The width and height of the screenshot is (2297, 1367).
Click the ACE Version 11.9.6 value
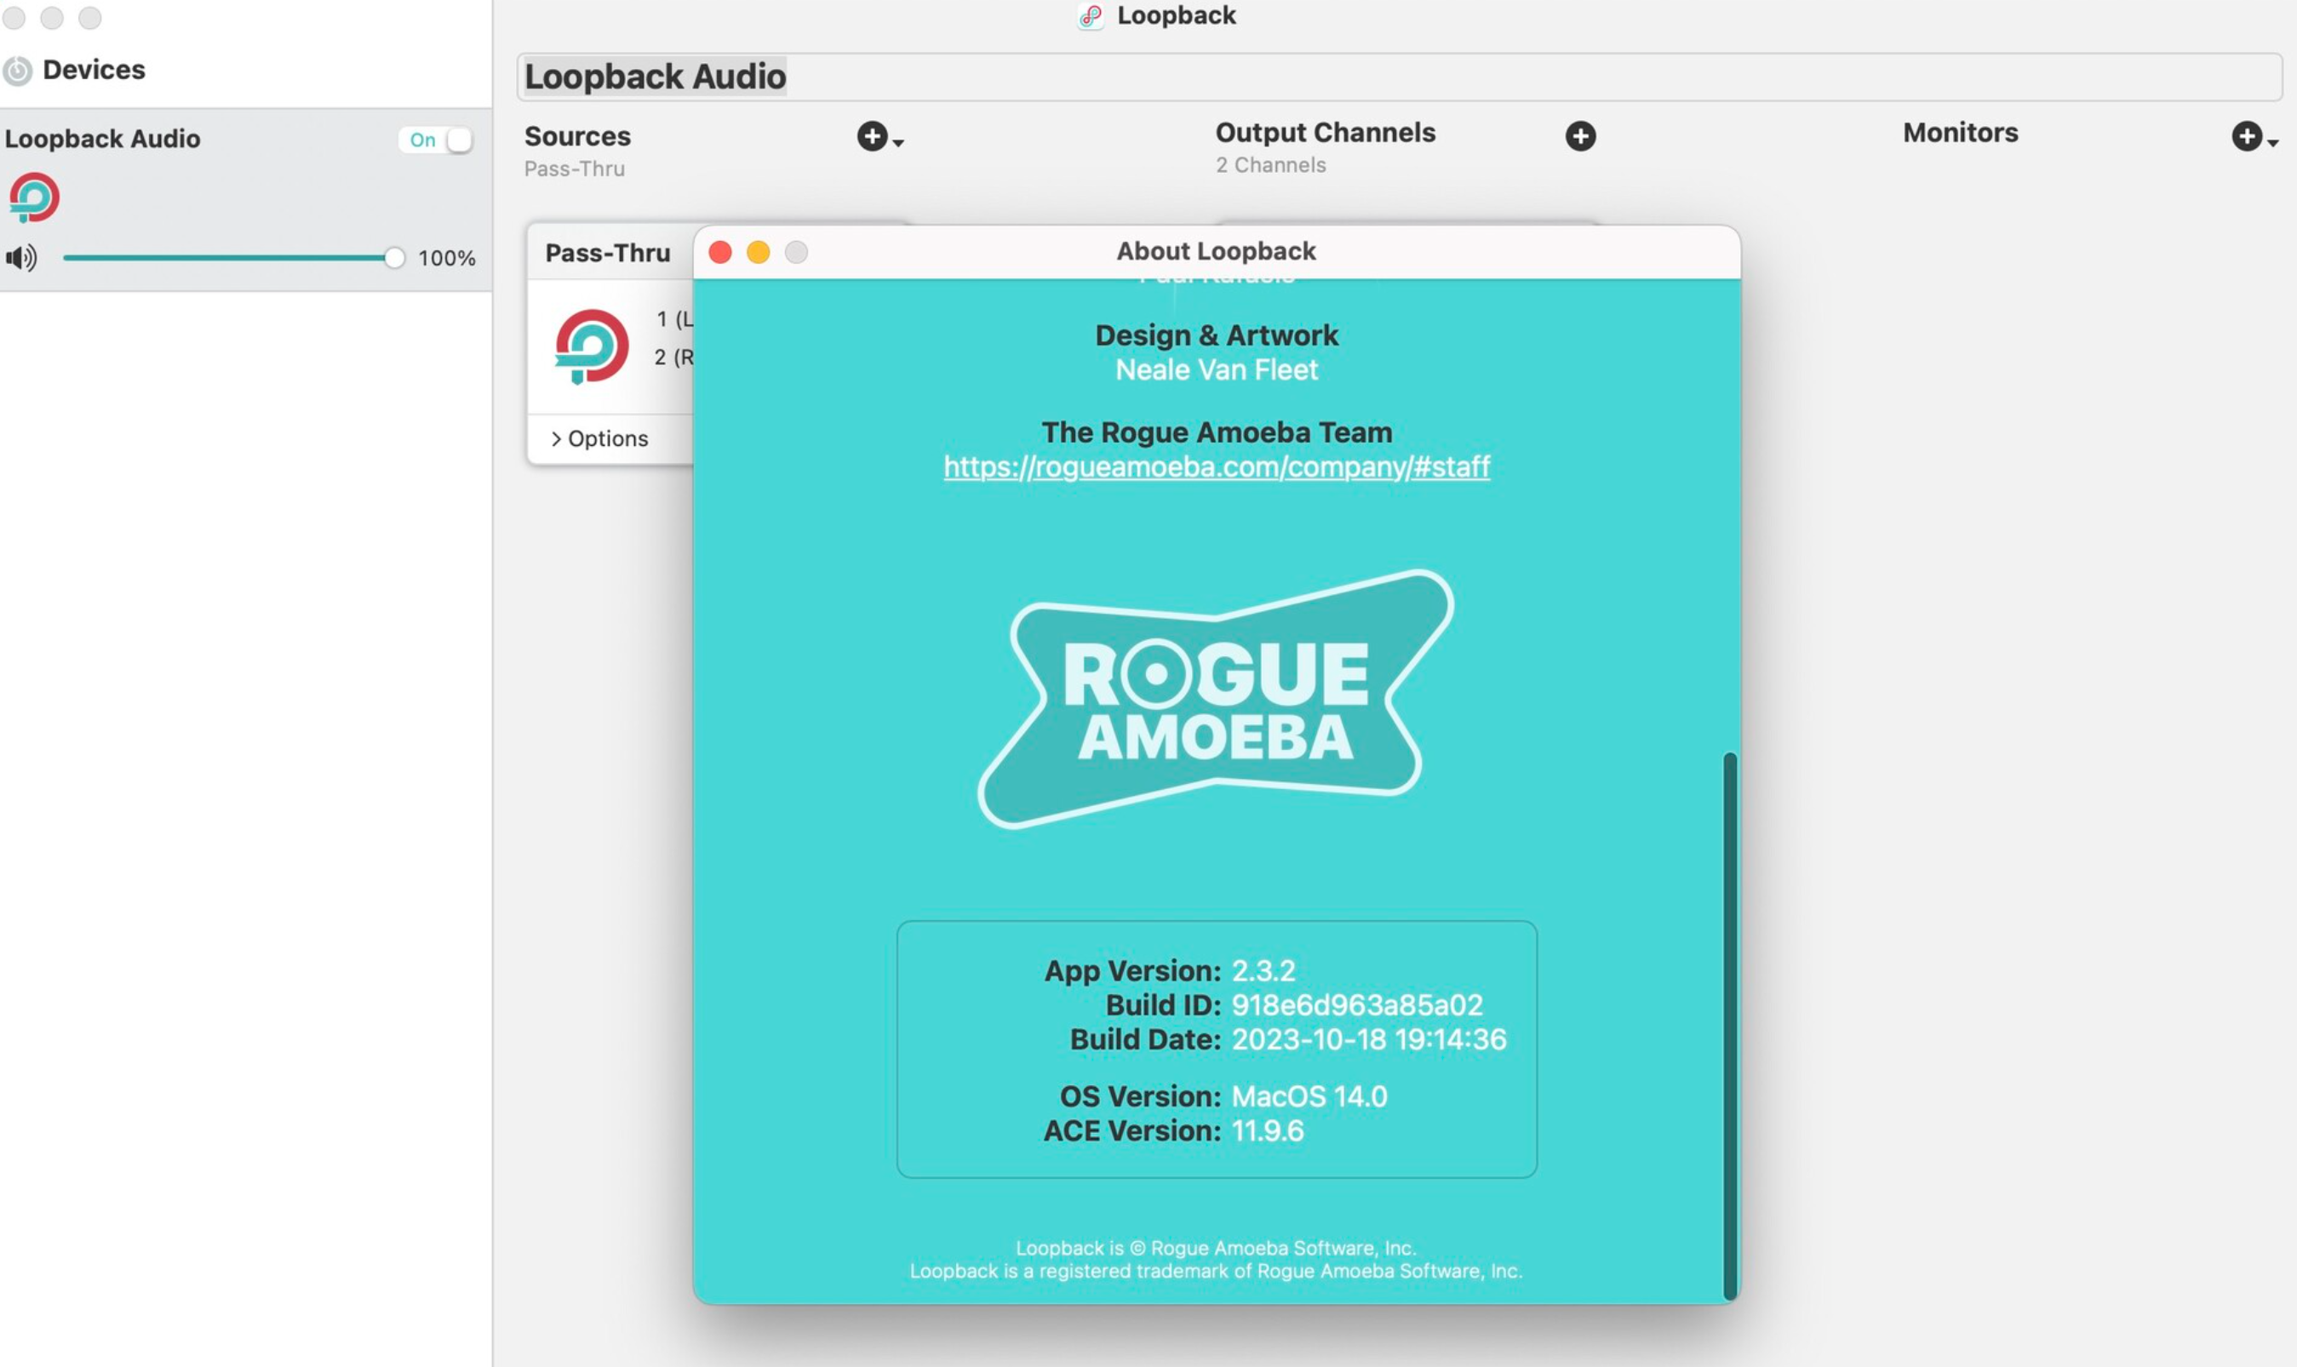[1268, 1130]
